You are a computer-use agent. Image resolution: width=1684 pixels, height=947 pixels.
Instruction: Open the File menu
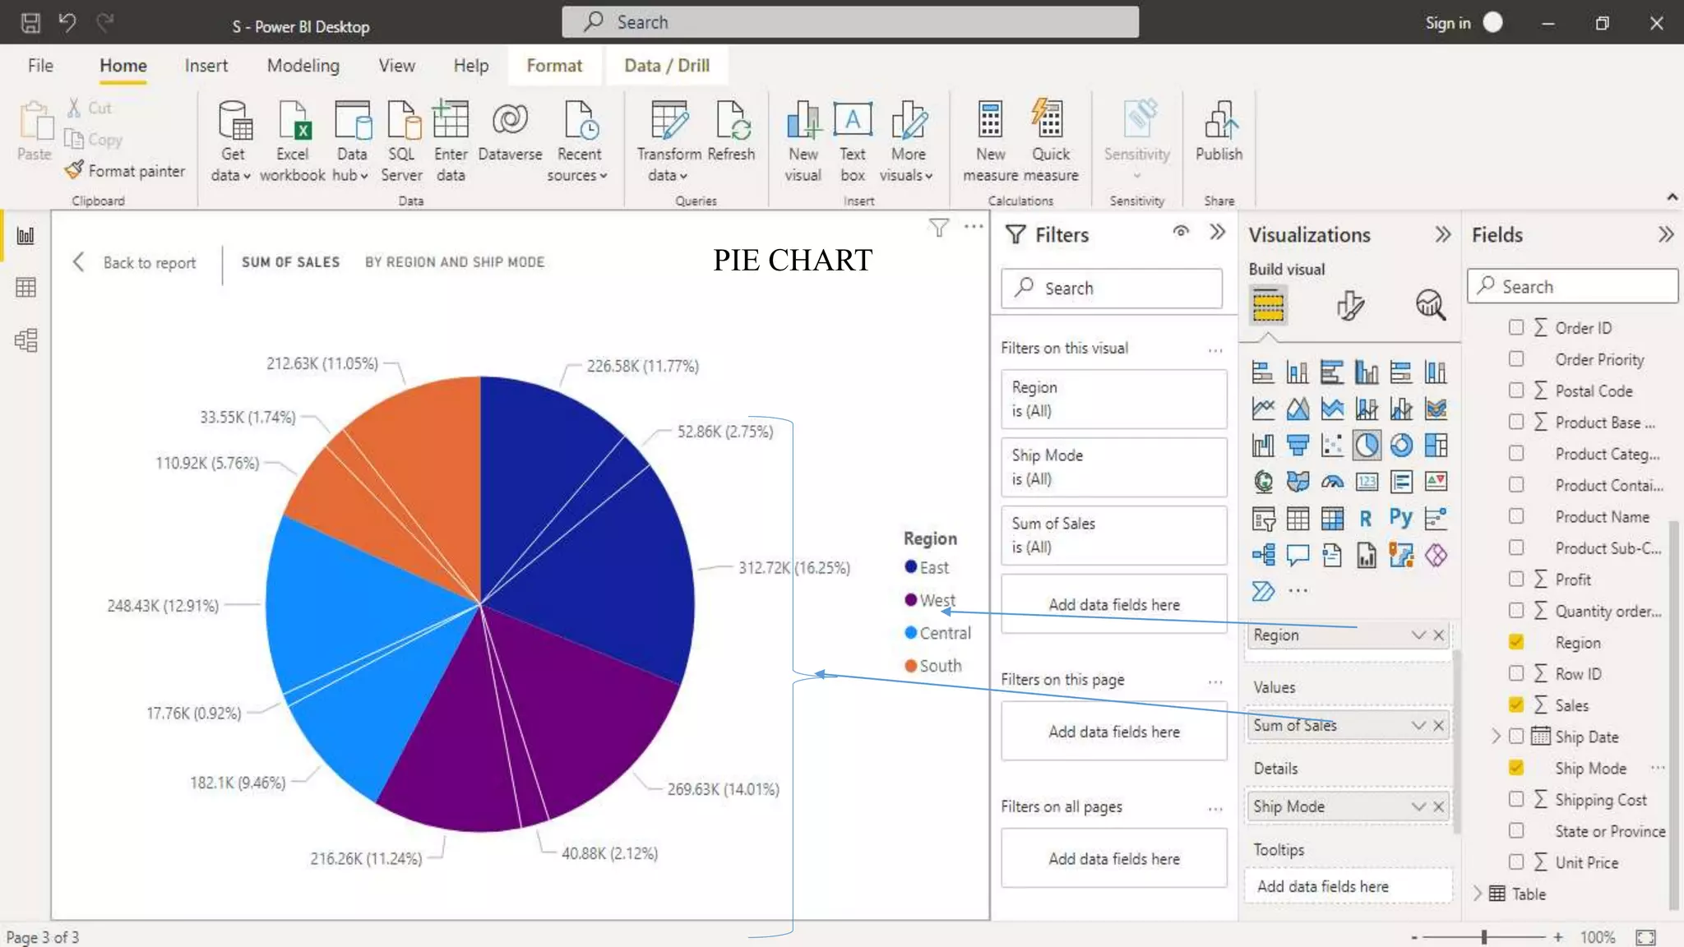[x=40, y=65]
